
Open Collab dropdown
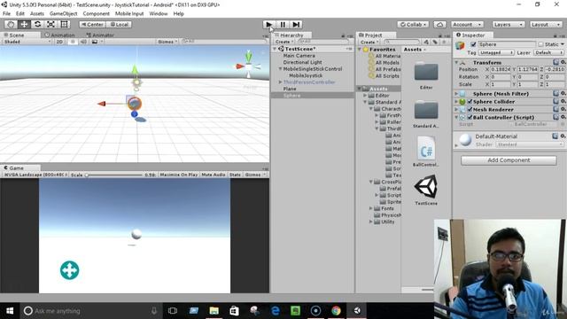click(413, 25)
